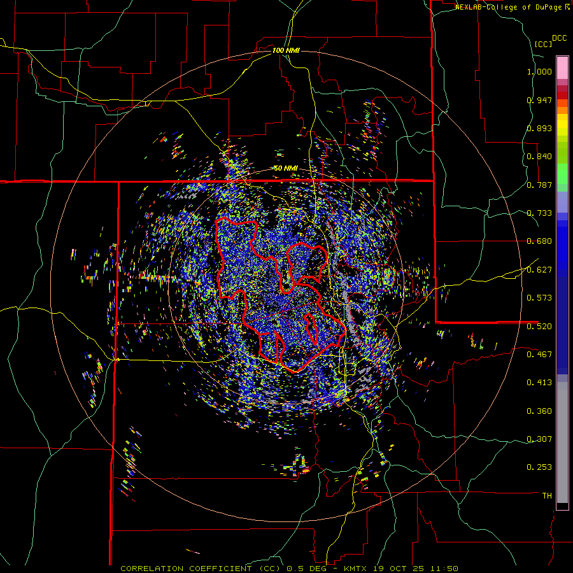The height and width of the screenshot is (573, 573).
Task: Click the NEXLAB-College of DuPage credit text
Action: [510, 7]
